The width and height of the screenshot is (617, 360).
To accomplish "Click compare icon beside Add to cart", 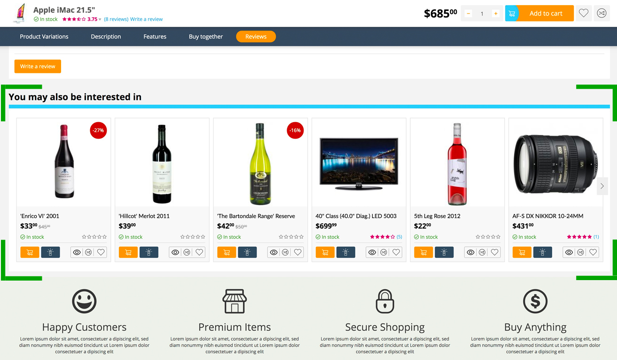I will [601, 13].
